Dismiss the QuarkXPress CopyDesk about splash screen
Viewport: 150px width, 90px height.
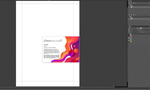click(61, 49)
